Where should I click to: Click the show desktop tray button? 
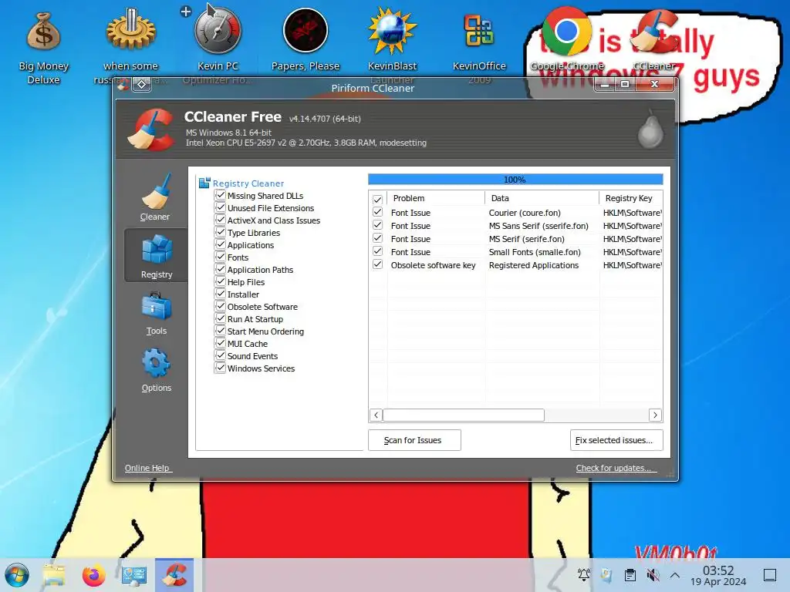point(770,575)
